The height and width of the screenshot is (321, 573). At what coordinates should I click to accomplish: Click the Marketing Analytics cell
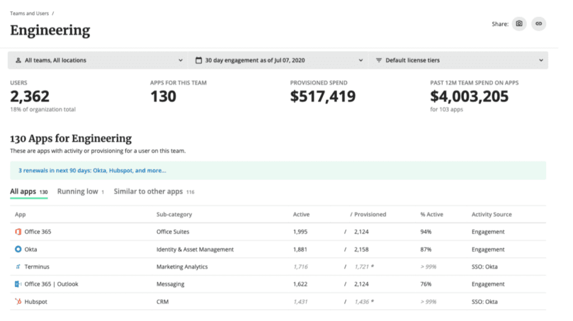(x=182, y=267)
